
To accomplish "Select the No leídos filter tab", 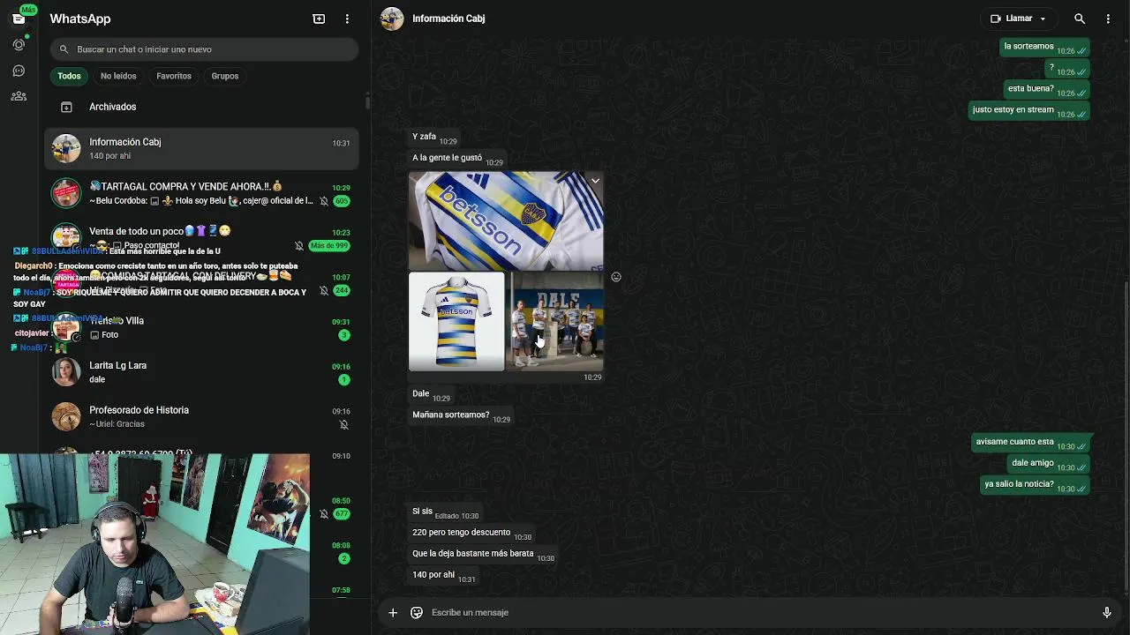I will point(118,76).
